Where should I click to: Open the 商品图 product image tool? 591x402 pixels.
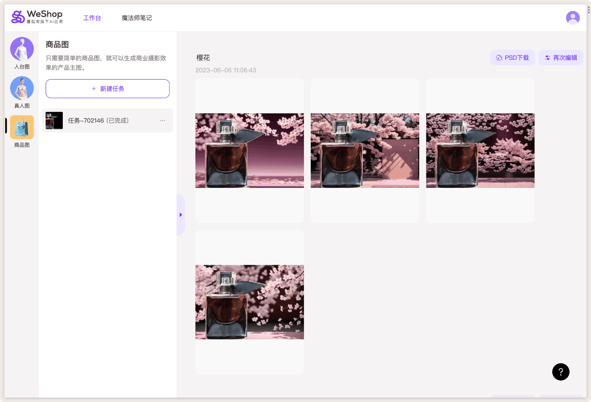pos(22,127)
